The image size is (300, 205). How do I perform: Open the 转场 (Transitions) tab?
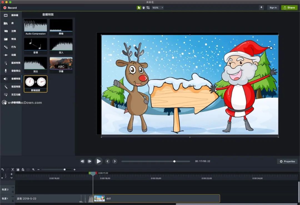click(x=11, y=39)
